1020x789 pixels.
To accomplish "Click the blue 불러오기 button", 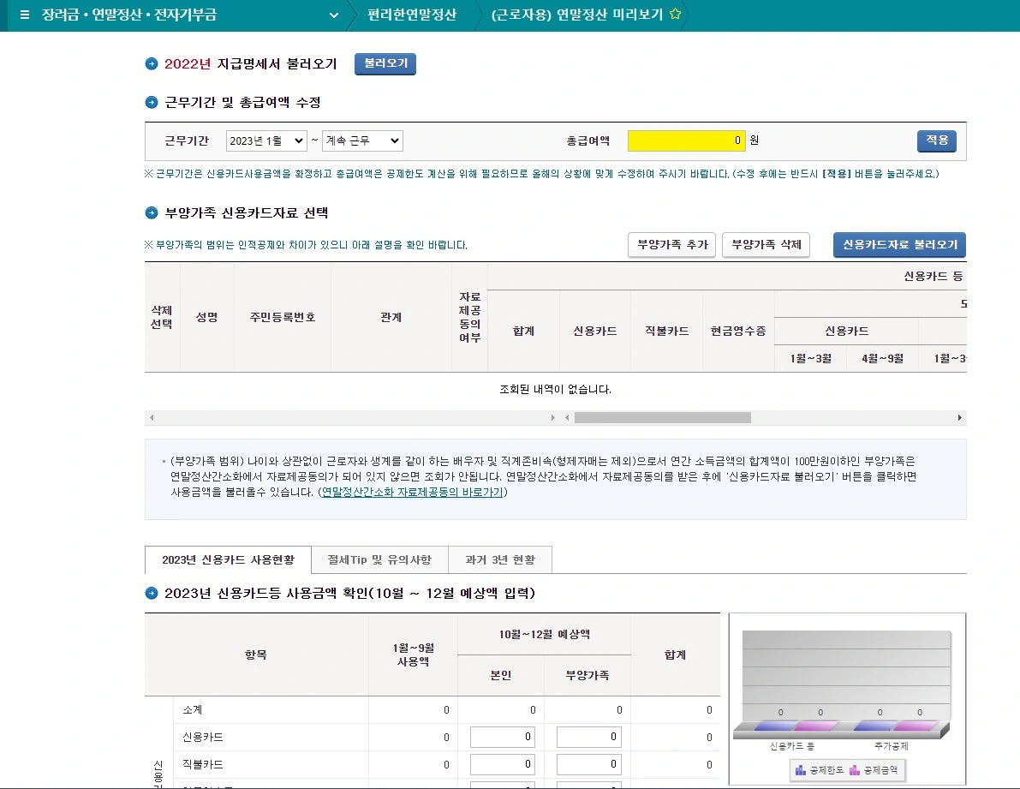I will [x=385, y=63].
